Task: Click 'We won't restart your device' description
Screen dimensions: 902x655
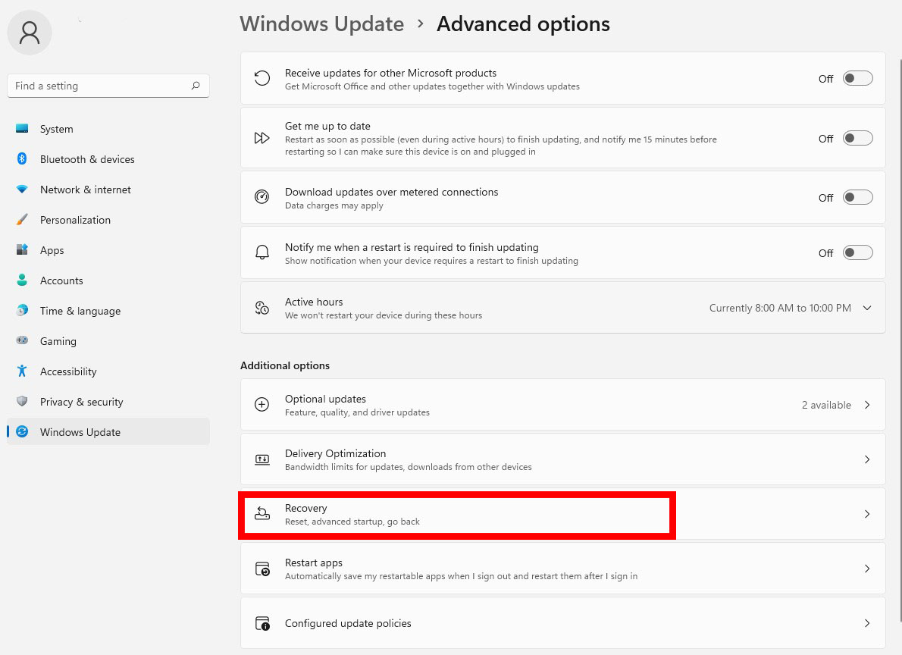Action: [x=383, y=315]
